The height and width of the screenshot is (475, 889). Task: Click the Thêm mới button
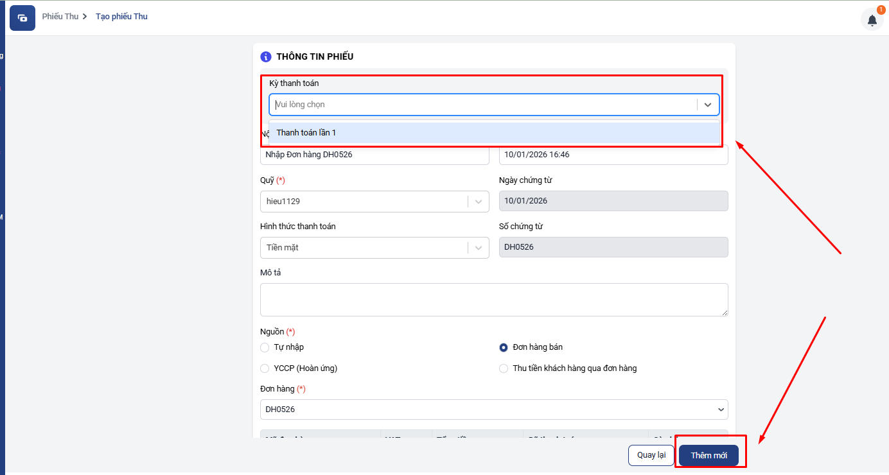(x=709, y=455)
